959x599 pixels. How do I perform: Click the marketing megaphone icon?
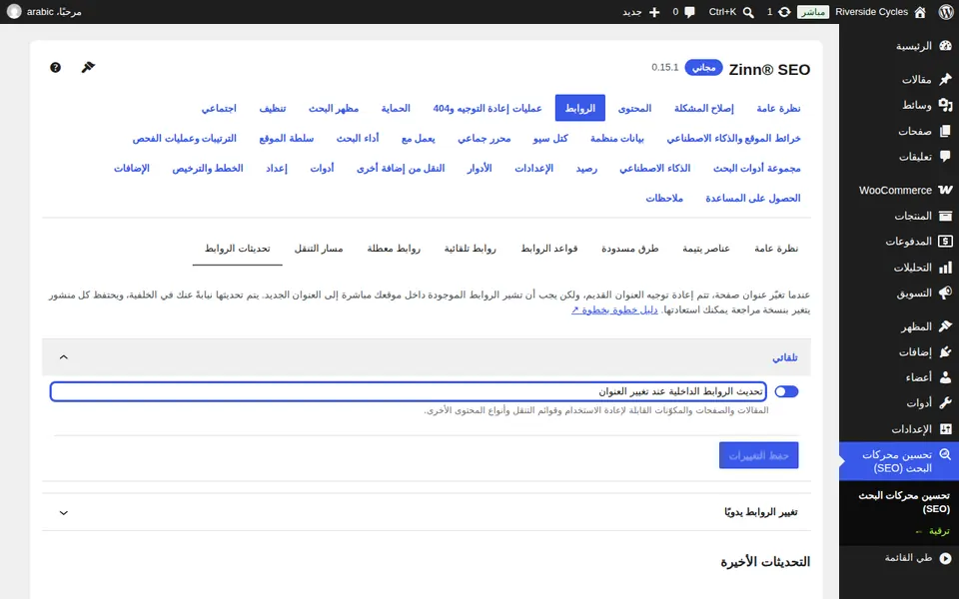[x=946, y=293]
